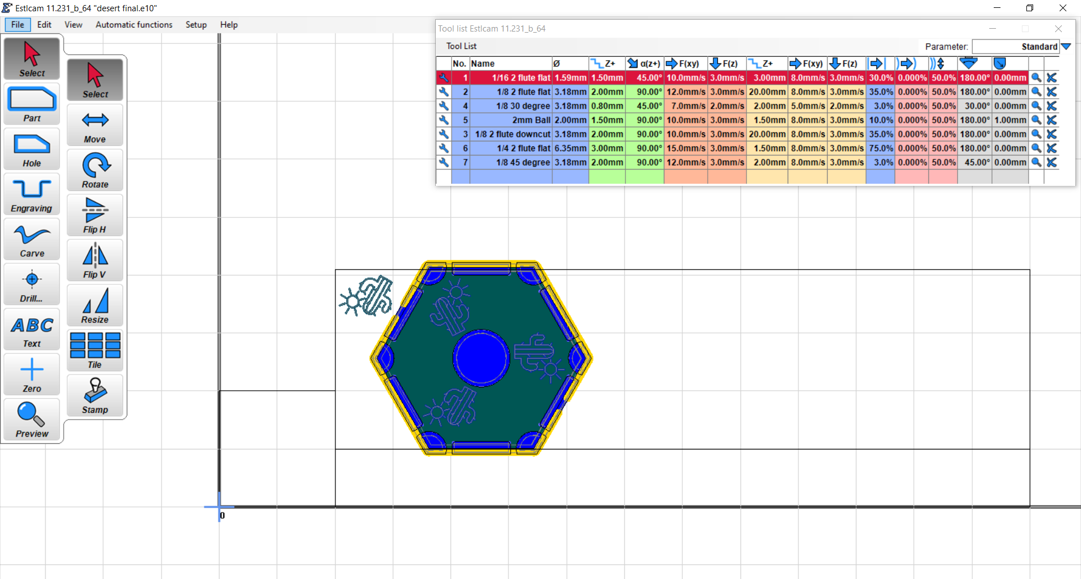The image size is (1081, 579).
Task: Click the Ø diameter column header
Action: pyautogui.click(x=570, y=64)
